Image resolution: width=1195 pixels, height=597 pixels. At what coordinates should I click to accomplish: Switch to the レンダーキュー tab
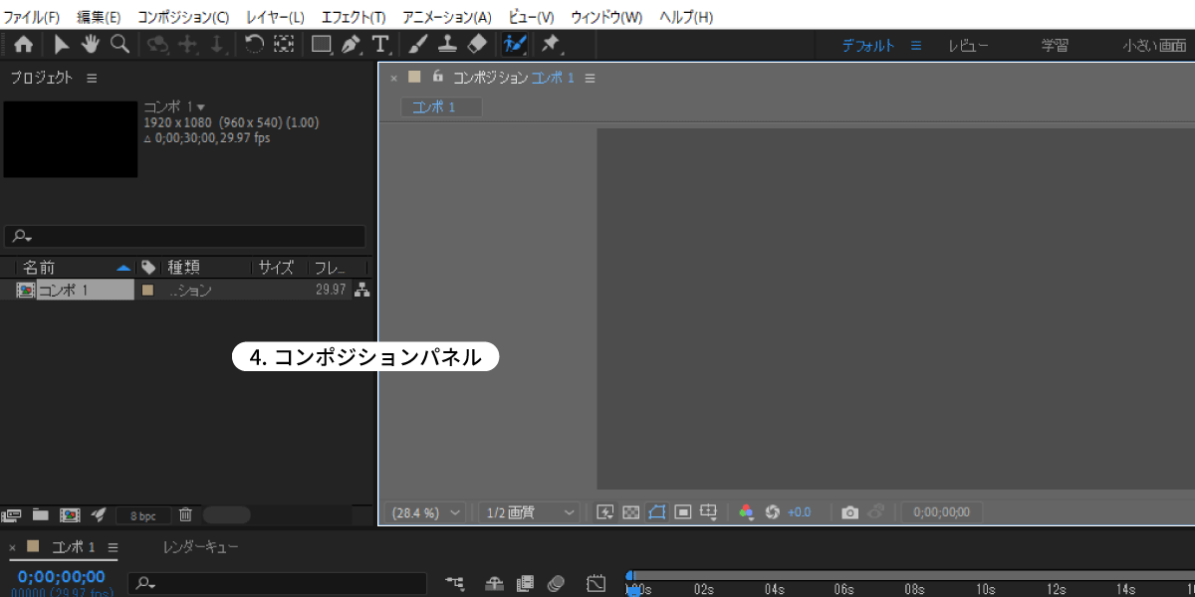point(200,547)
